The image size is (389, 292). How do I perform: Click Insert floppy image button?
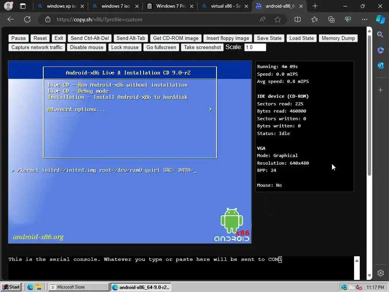[228, 38]
